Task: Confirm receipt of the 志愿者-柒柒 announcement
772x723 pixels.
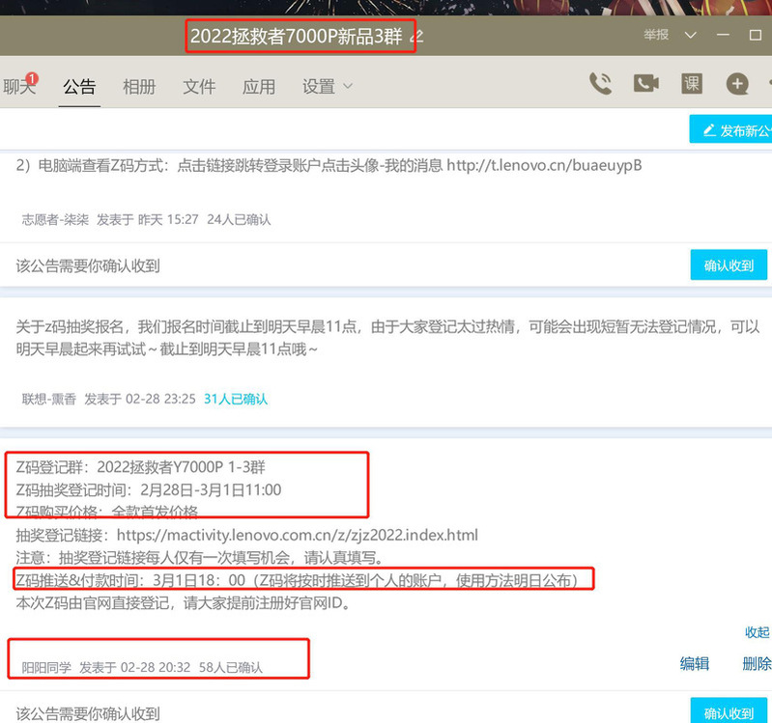Action: click(729, 265)
